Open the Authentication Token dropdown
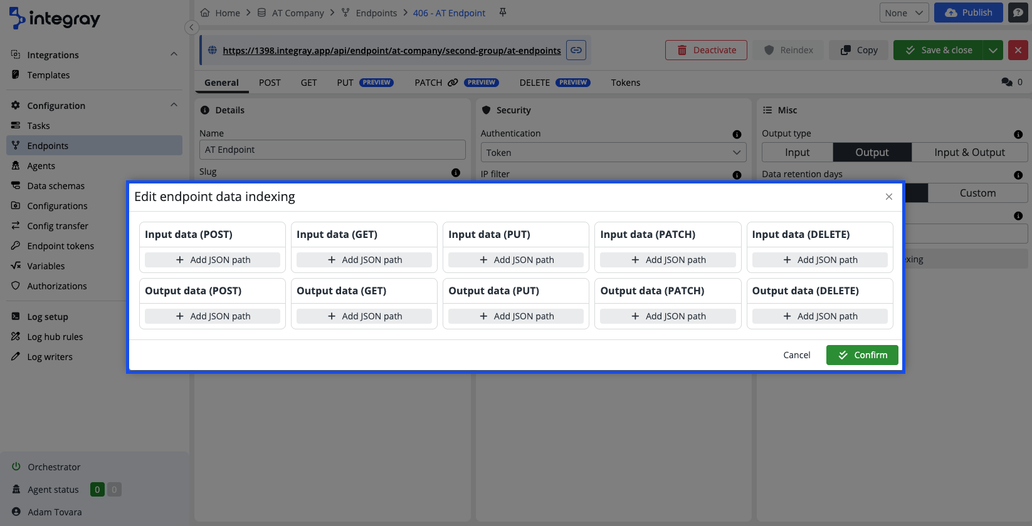 click(613, 152)
